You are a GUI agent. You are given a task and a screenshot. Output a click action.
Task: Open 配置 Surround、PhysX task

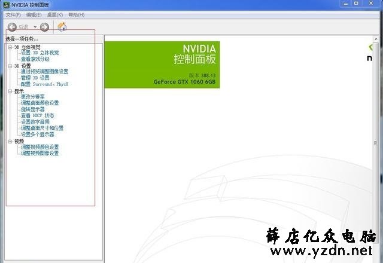click(x=45, y=84)
